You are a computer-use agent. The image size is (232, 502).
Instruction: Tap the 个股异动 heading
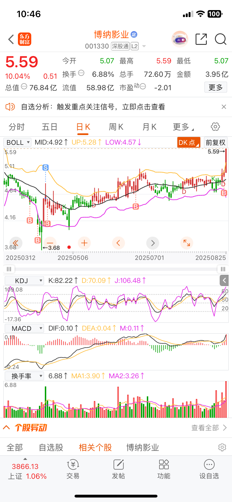(x=31, y=427)
